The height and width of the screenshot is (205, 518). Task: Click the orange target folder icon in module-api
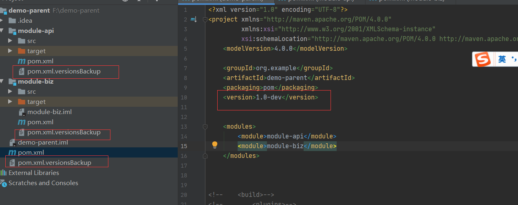(22, 51)
